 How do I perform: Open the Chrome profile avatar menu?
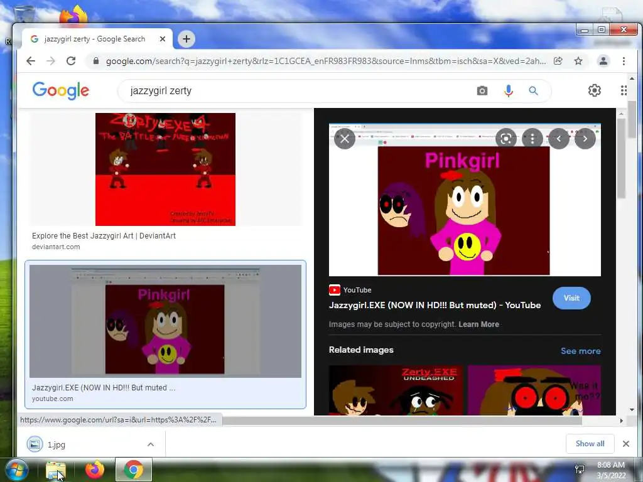(x=603, y=61)
